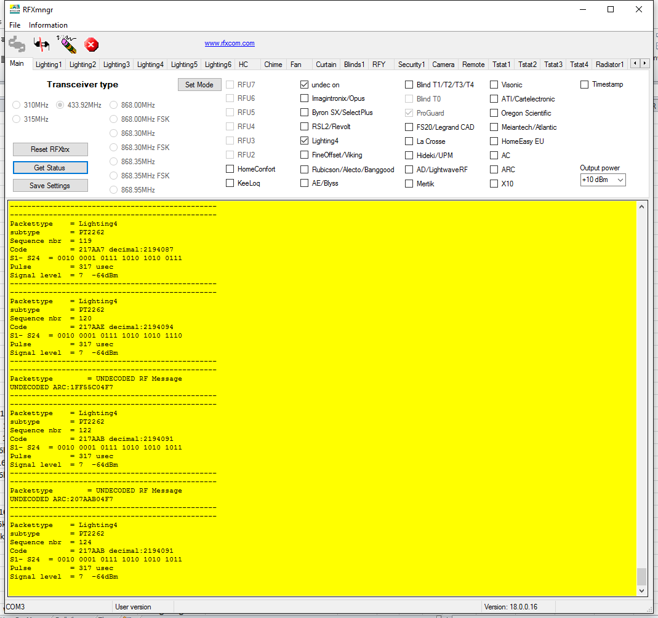Click the 'UNDECODED ARC:1FF55C04F7' log line
Screen dimensions: 658x618
pos(62,387)
